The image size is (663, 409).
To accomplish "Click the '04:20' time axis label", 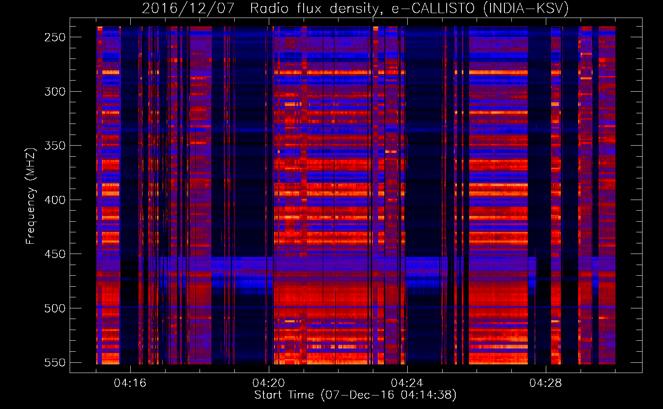I will [269, 383].
